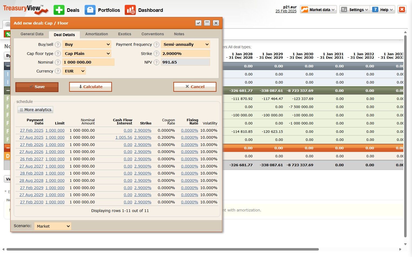The width and height of the screenshot is (412, 257).
Task: Click the Cancel button
Action: tap(195, 87)
